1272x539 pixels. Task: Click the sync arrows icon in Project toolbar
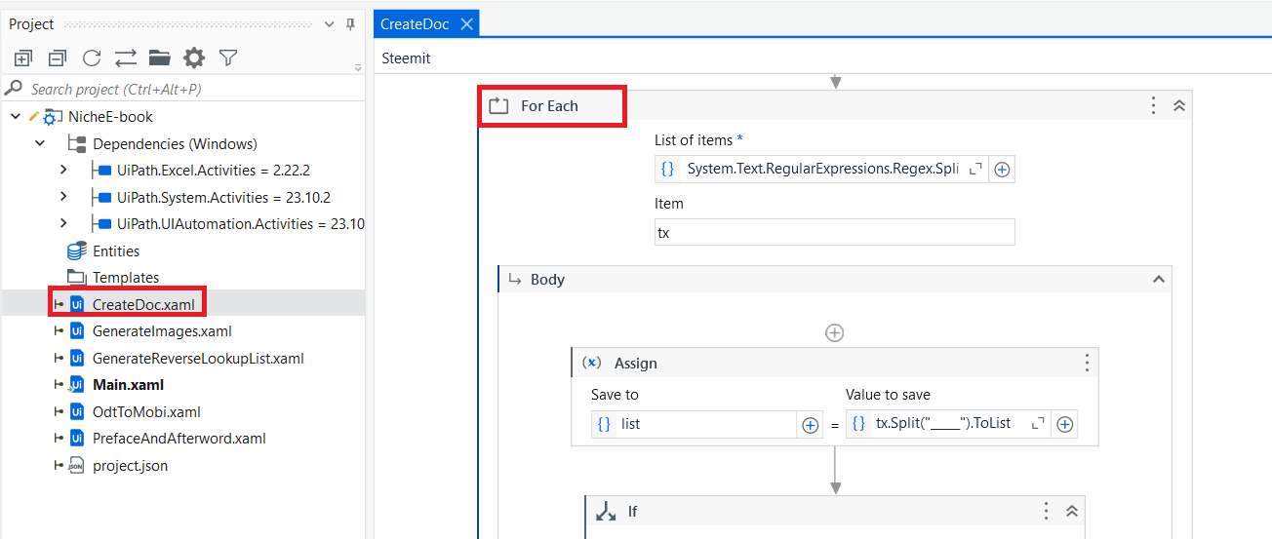click(125, 58)
